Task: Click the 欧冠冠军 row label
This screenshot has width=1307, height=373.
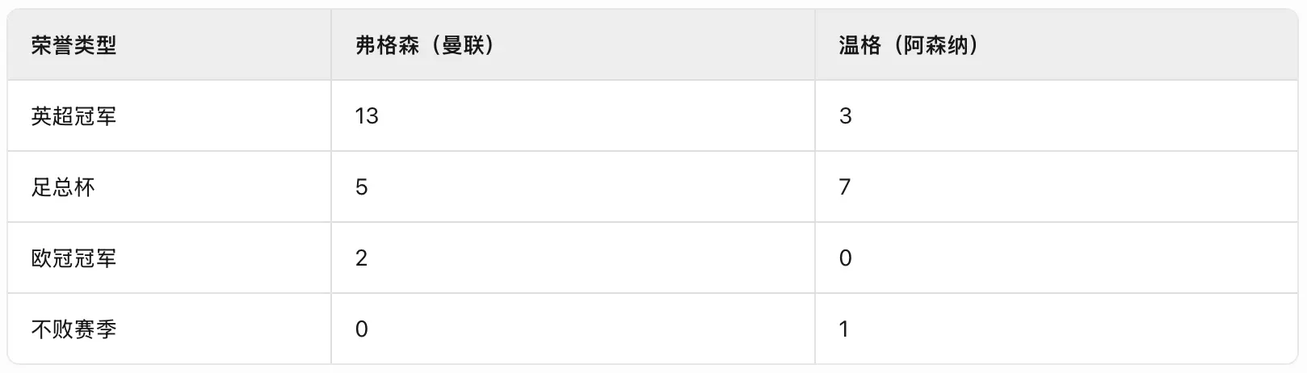Action: coord(74,258)
